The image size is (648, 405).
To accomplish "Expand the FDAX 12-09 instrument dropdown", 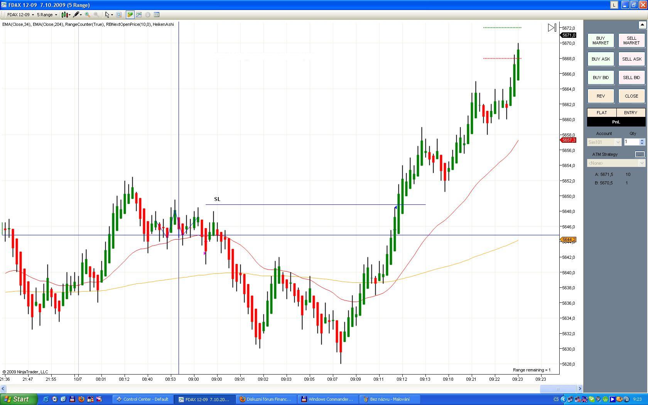I will coord(20,15).
